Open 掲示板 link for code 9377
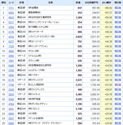 click(118, 41)
